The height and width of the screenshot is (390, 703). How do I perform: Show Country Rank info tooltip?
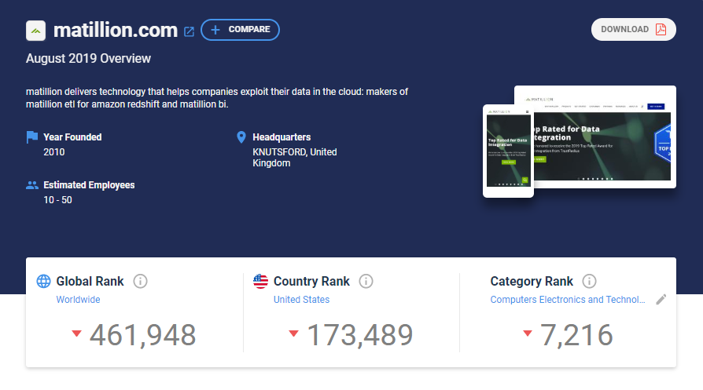pos(366,282)
